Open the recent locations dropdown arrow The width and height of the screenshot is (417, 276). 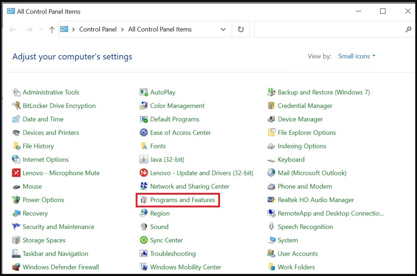pos(41,29)
